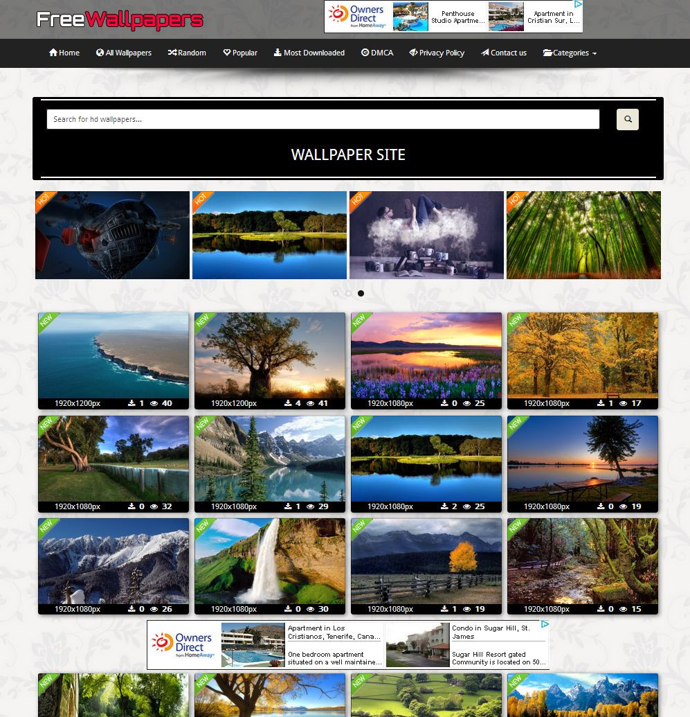Click eye icon on golden autumn trees wallpaper

coord(624,403)
